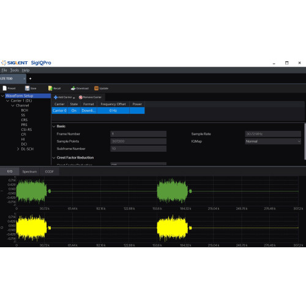Click the empty Power cell of Carrier 0

pos(137,111)
